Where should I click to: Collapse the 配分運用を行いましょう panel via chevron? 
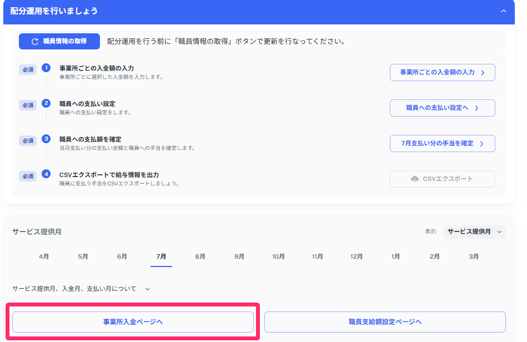tap(505, 11)
